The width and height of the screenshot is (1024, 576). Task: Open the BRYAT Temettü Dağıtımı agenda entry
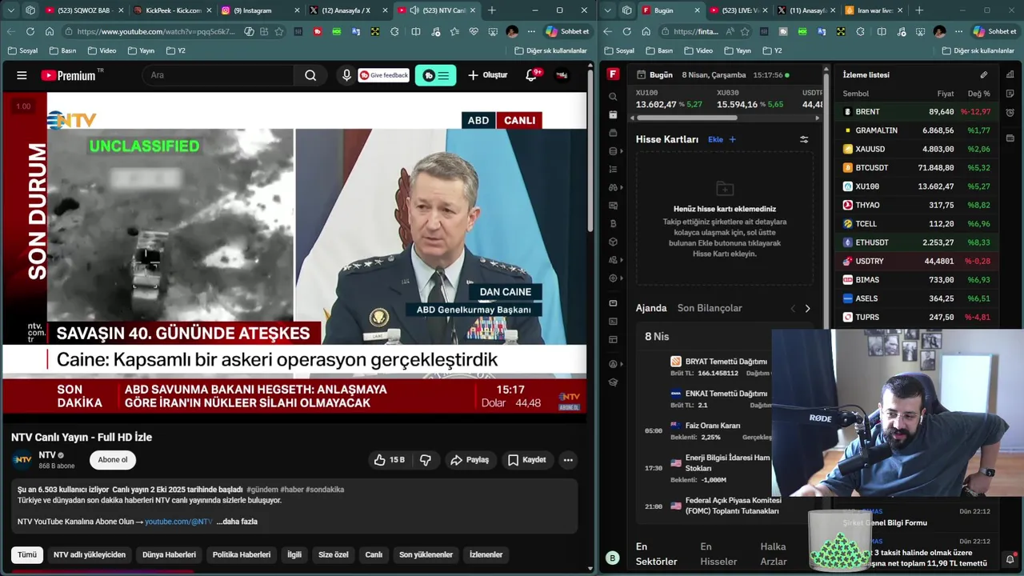point(720,366)
